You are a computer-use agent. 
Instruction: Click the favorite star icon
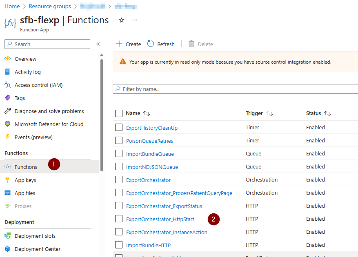(122, 20)
